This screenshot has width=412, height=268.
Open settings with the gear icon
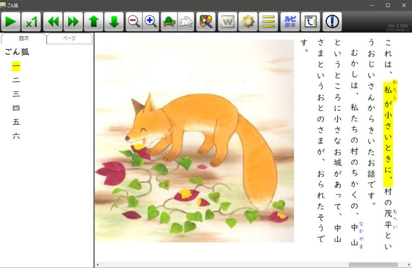pos(248,22)
